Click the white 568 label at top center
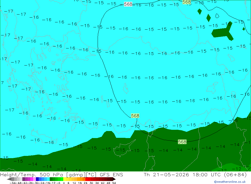This screenshot has height=184, width=251. click(128, 4)
